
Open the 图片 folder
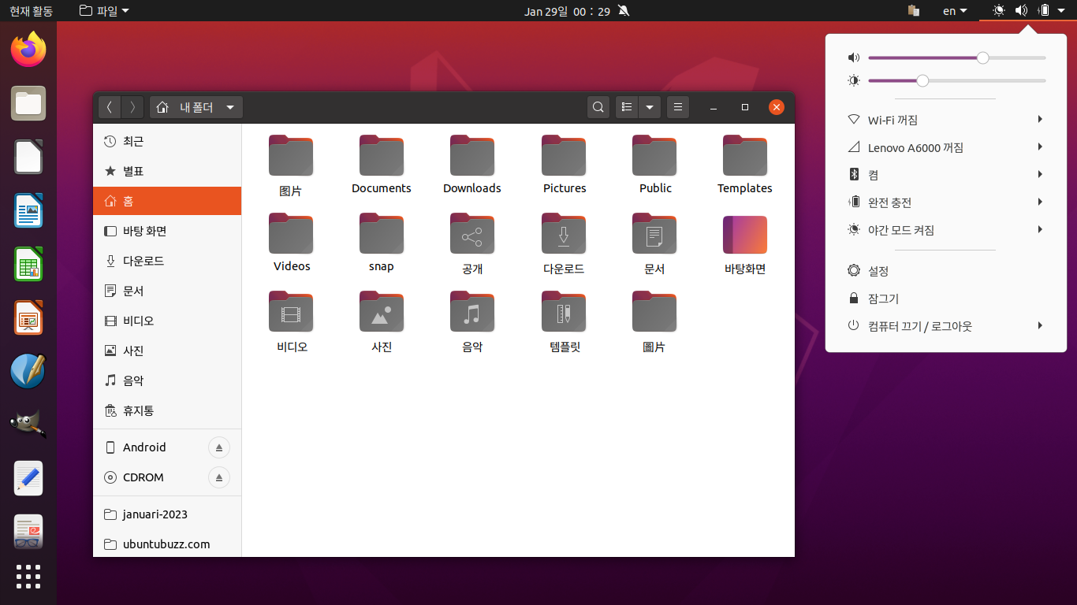291,156
